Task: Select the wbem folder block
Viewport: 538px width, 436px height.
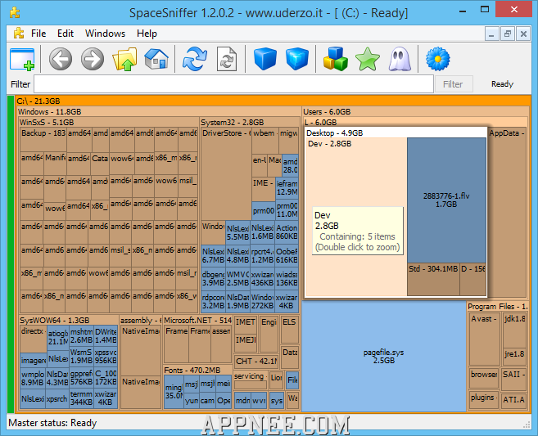Action: tap(264, 141)
